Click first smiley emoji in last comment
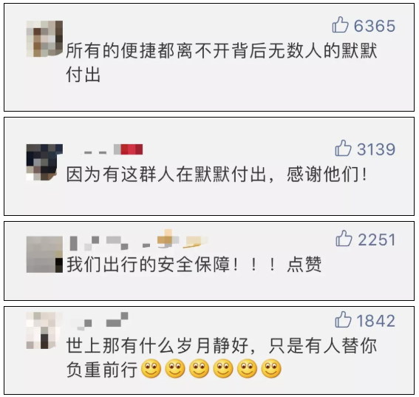 pos(151,369)
